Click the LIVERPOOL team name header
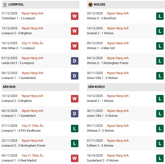The height and width of the screenshot is (164, 165). tap(16, 5)
